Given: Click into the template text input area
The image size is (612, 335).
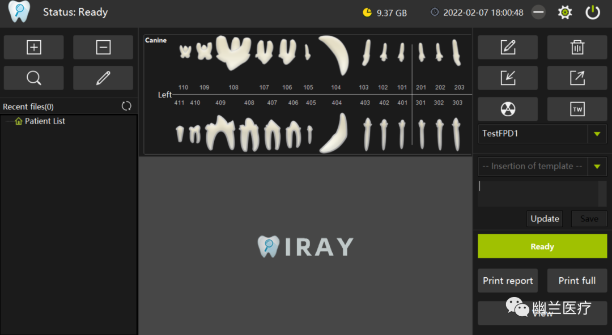Looking at the screenshot, I should pos(538,193).
